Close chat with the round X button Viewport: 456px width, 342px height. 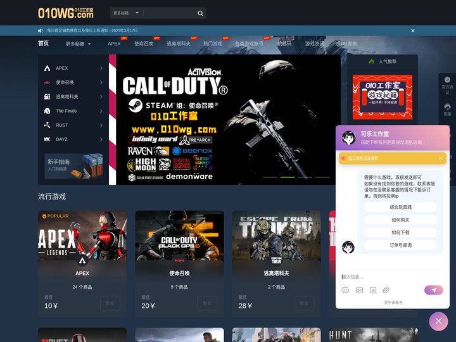[x=438, y=321]
